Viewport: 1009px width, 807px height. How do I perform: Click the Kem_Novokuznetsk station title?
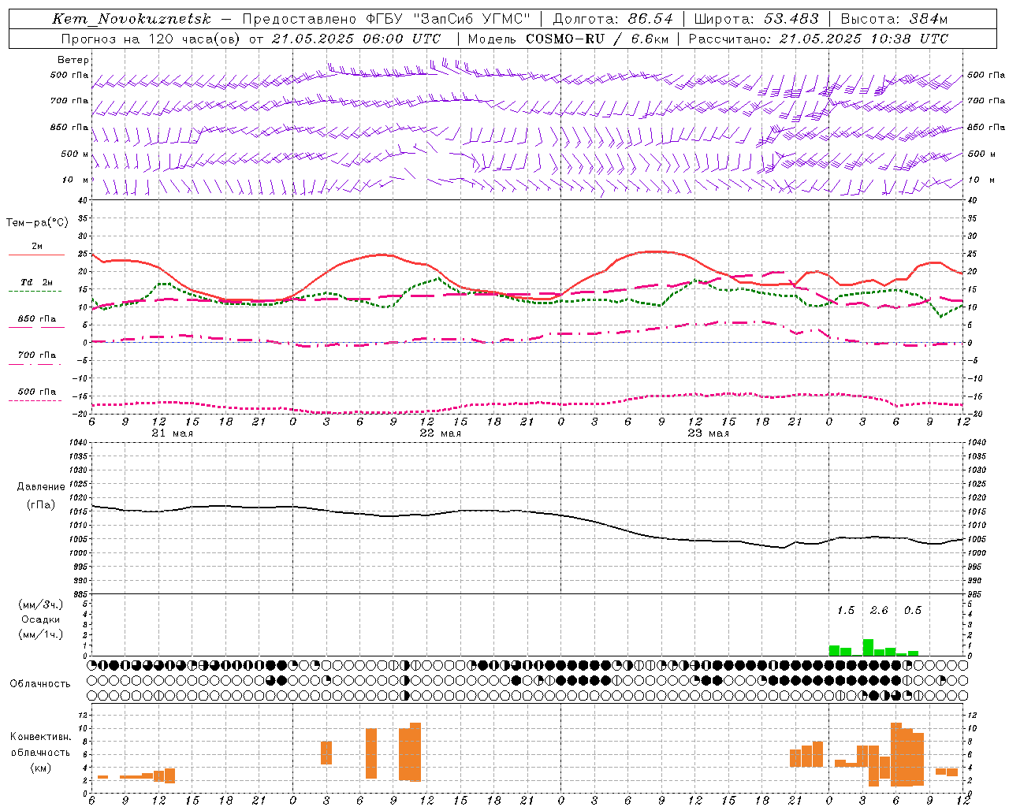(132, 19)
